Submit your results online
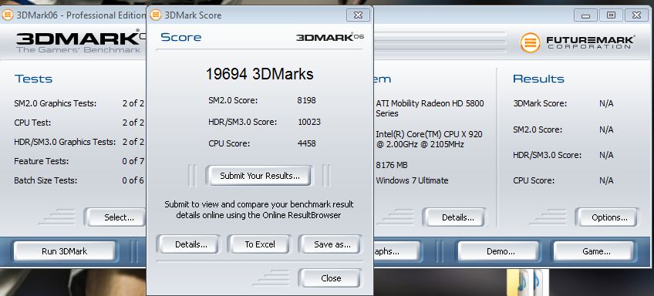 [259, 176]
